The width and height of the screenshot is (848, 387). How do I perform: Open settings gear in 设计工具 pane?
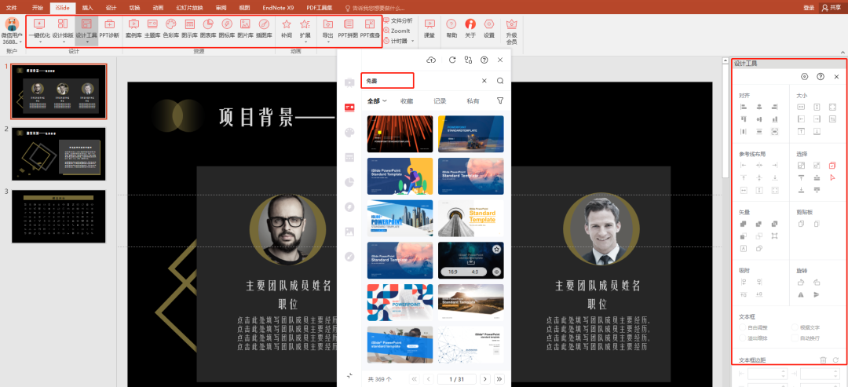[x=804, y=77]
